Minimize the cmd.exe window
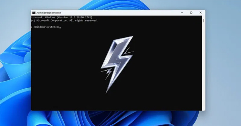The height and width of the screenshot is (126, 241). click(182, 13)
